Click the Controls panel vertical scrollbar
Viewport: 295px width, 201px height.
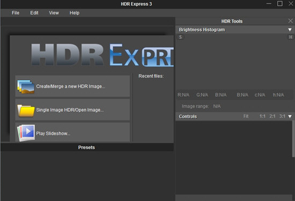pyautogui.click(x=293, y=139)
